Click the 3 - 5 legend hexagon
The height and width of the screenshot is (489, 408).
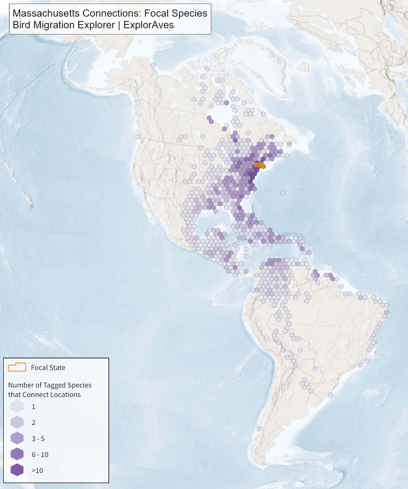17,438
